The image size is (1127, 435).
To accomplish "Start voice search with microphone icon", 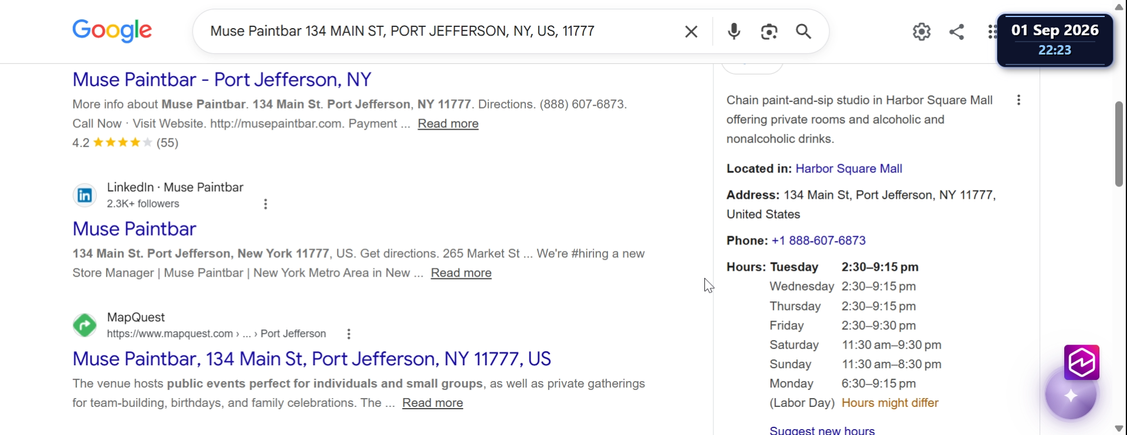I will 734,32.
